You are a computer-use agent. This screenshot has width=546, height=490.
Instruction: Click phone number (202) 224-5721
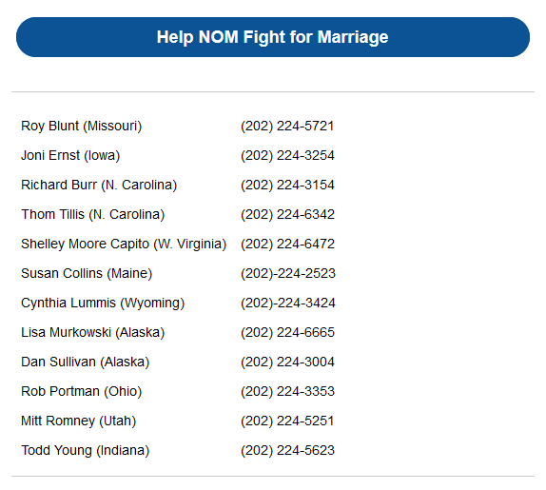287,127
